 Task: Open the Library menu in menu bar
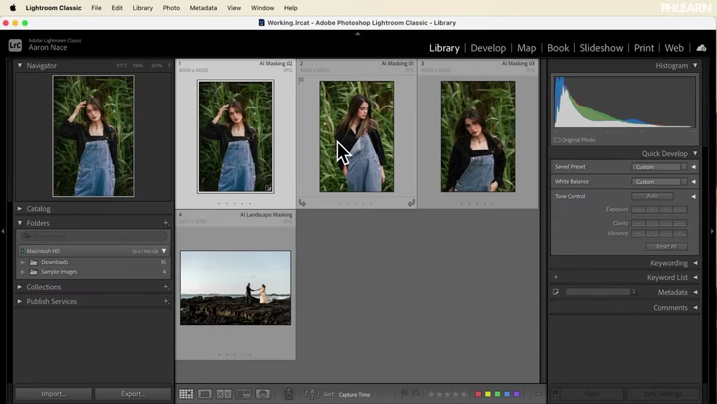pyautogui.click(x=142, y=8)
